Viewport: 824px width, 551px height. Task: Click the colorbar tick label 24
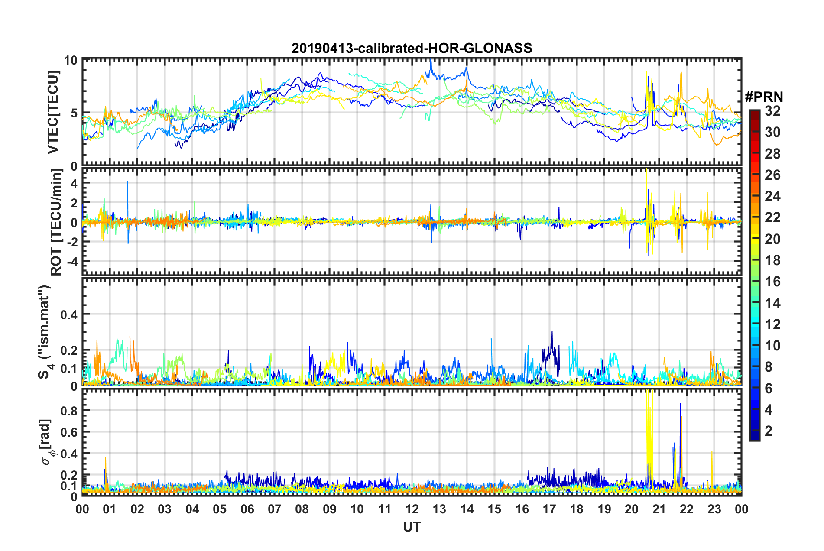tap(772, 196)
